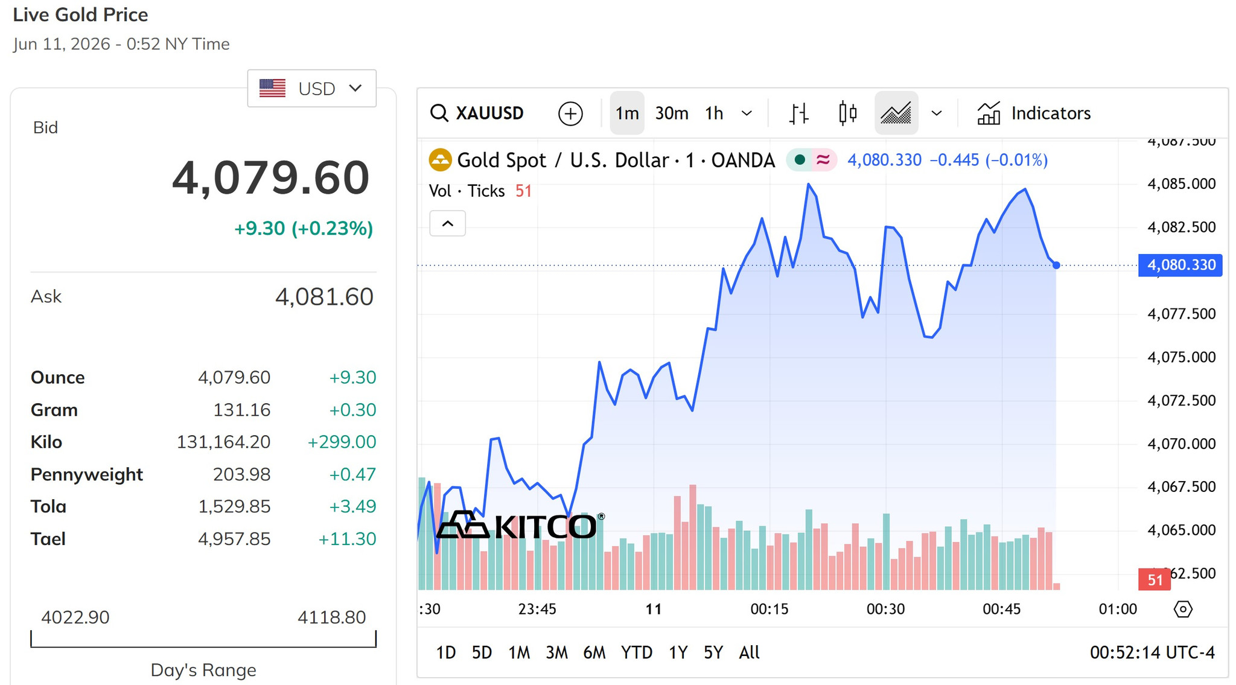Select the area chart style icon
1236x685 pixels.
pyautogui.click(x=896, y=113)
